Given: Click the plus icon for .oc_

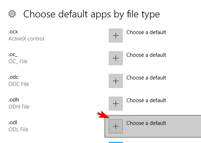Looking at the screenshot, I should (116, 58).
